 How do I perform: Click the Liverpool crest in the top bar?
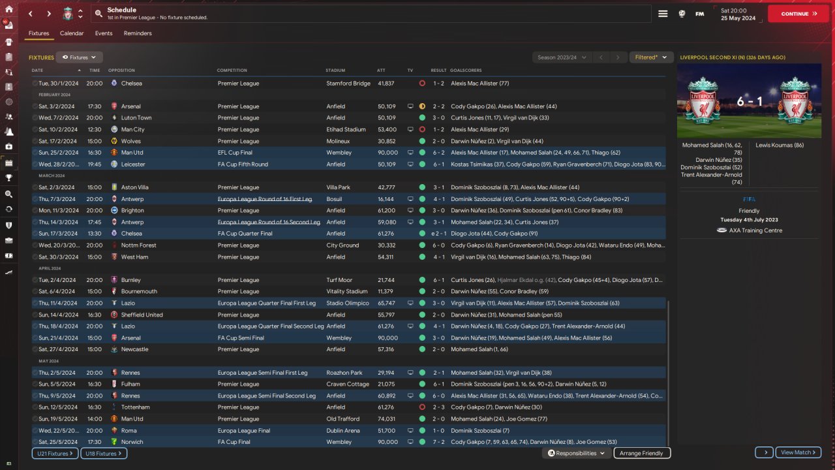[68, 14]
